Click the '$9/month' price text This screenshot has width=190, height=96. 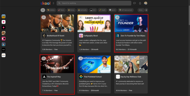click(95, 49)
